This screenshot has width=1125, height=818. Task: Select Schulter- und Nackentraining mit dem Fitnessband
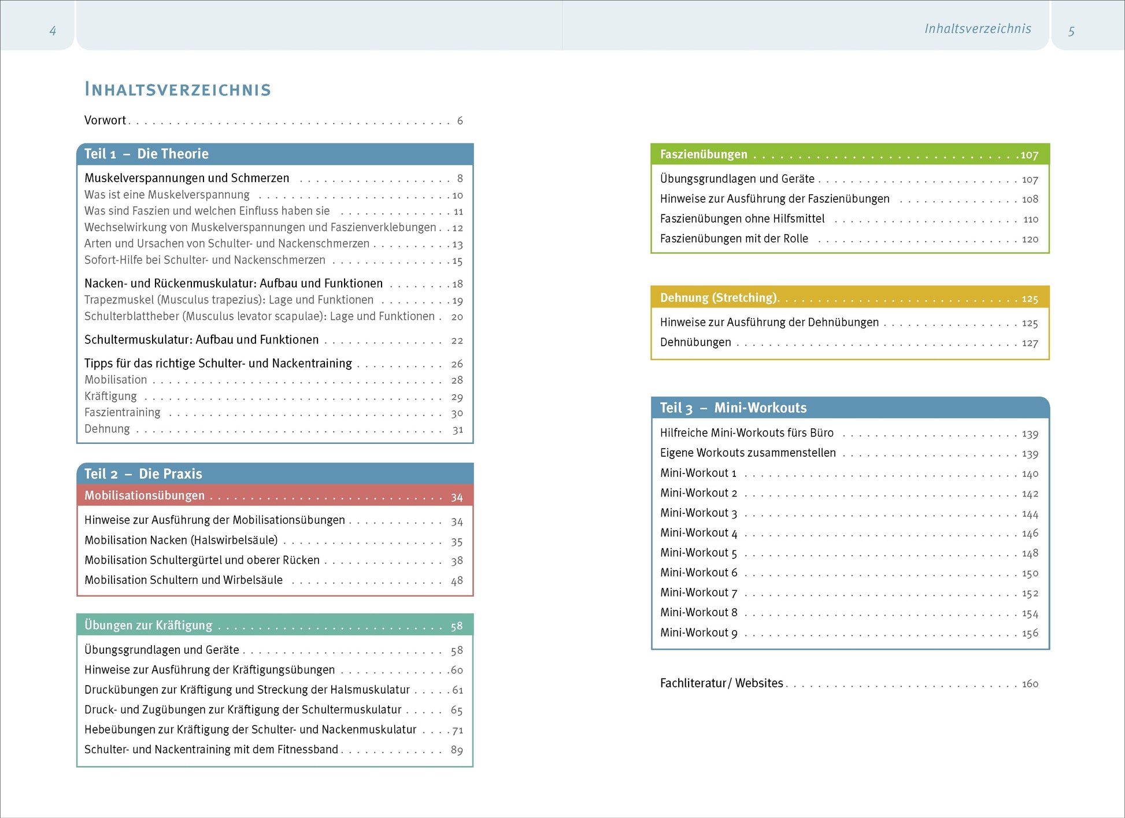click(211, 750)
